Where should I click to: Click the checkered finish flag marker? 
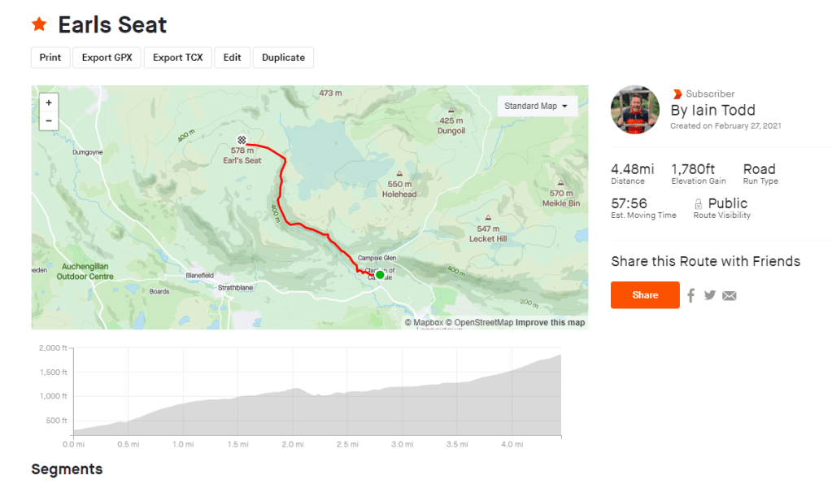pyautogui.click(x=242, y=140)
